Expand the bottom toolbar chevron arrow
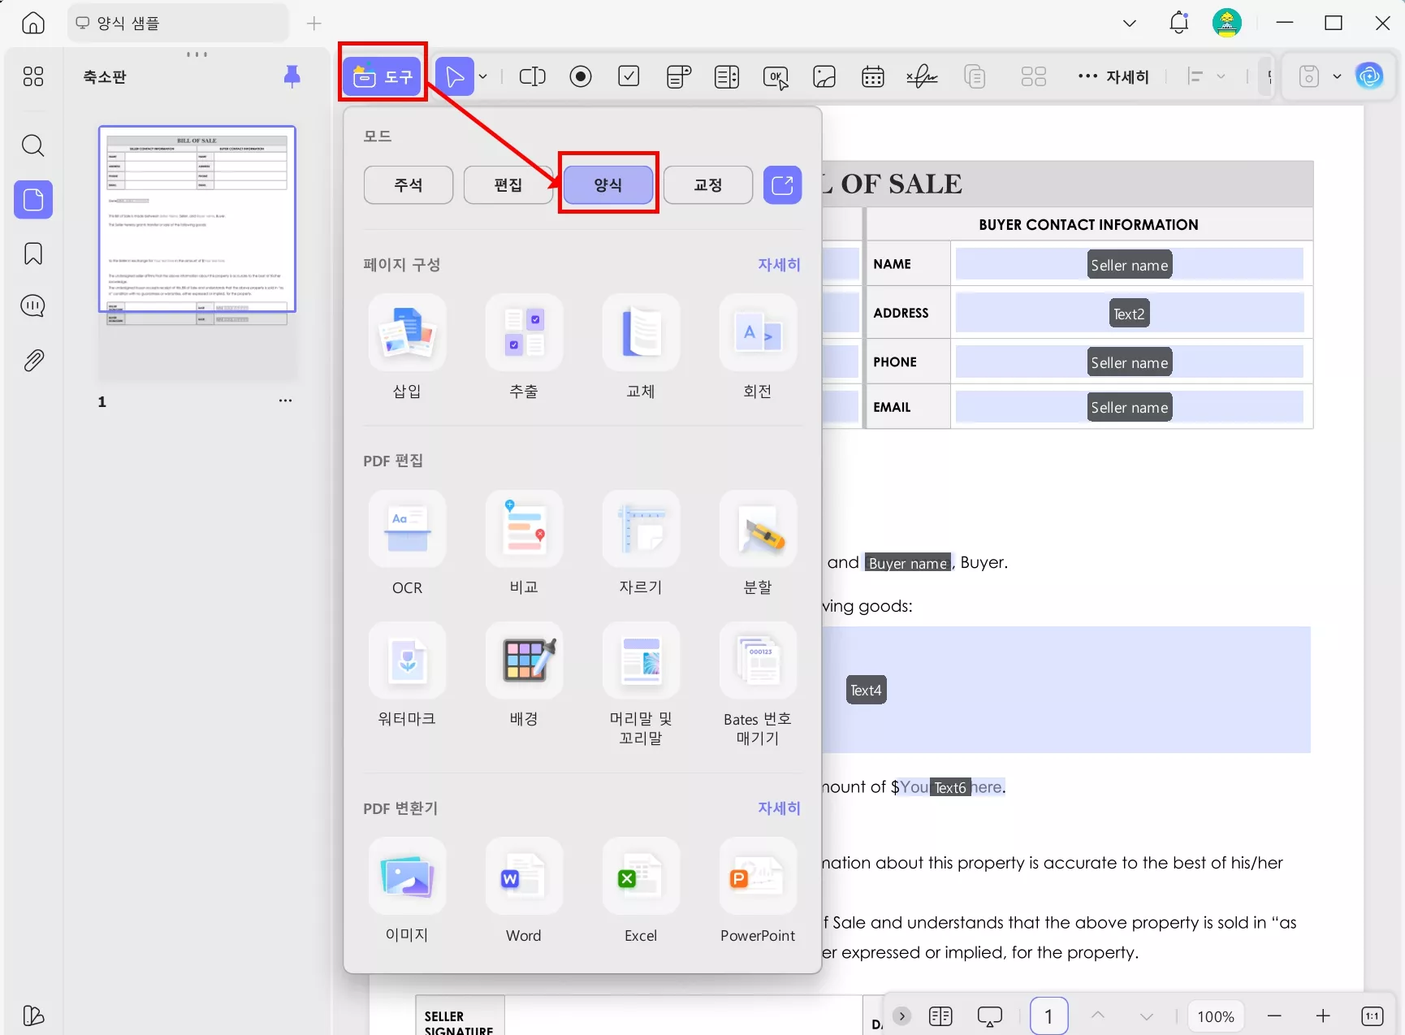The height and width of the screenshot is (1035, 1405). (x=901, y=1016)
